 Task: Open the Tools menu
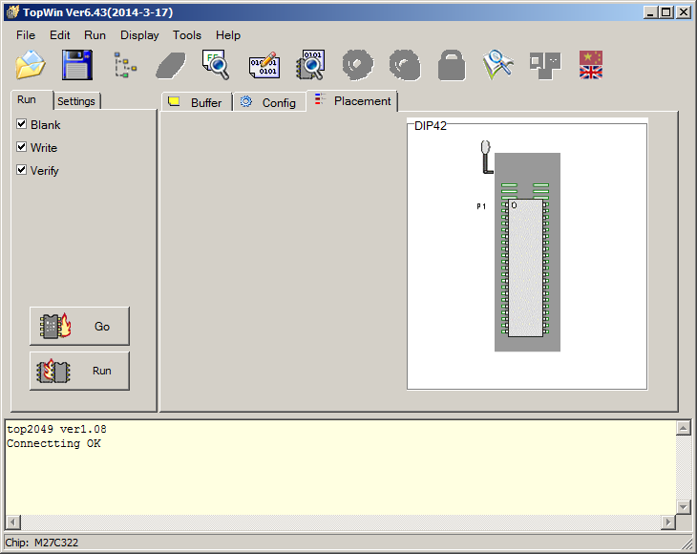click(x=187, y=35)
